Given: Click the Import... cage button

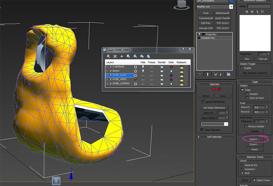Looking at the screenshot, I should [254, 139].
